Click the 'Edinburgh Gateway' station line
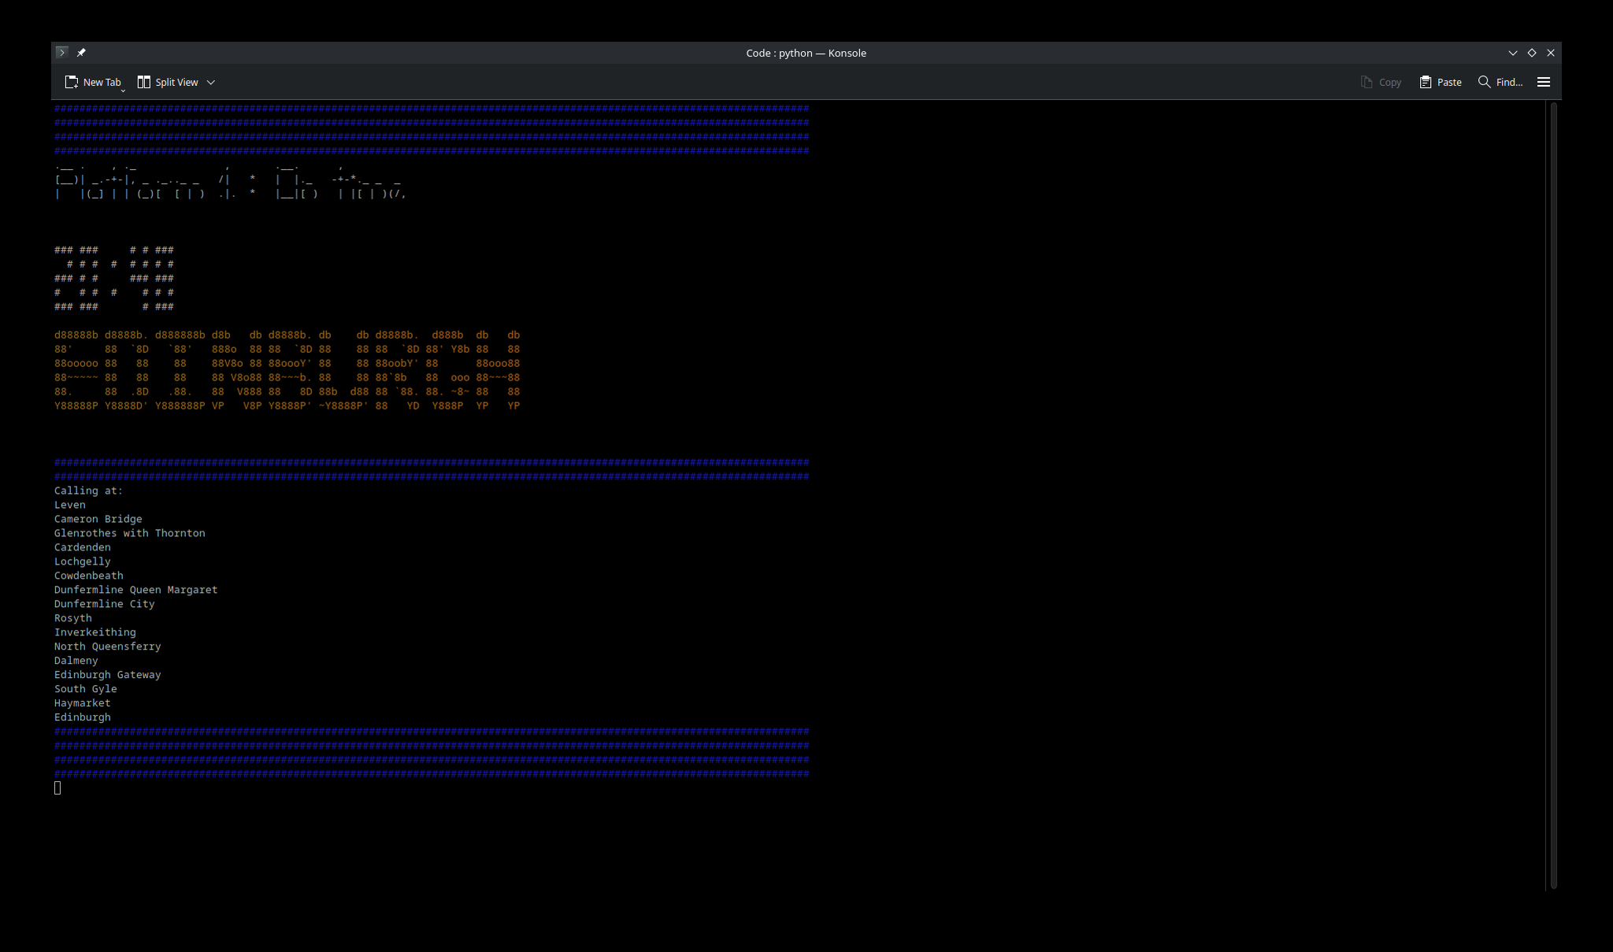 pos(107,675)
